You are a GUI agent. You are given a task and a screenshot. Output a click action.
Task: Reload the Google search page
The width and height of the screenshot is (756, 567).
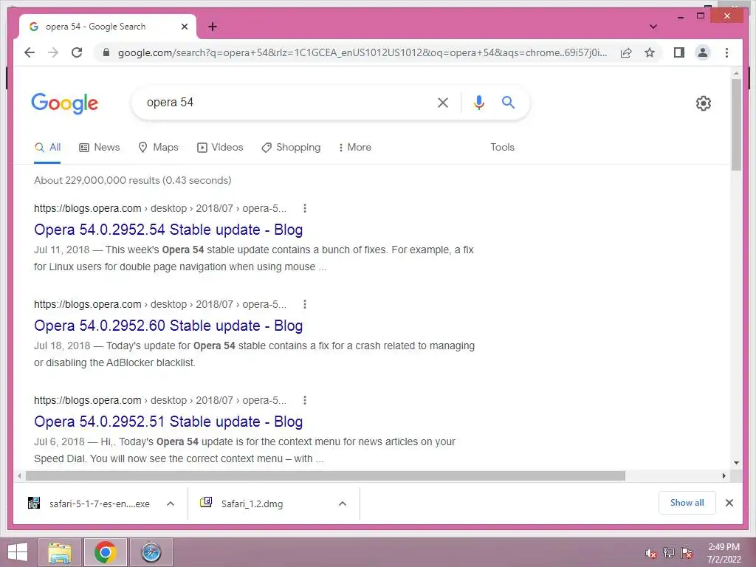click(x=77, y=52)
